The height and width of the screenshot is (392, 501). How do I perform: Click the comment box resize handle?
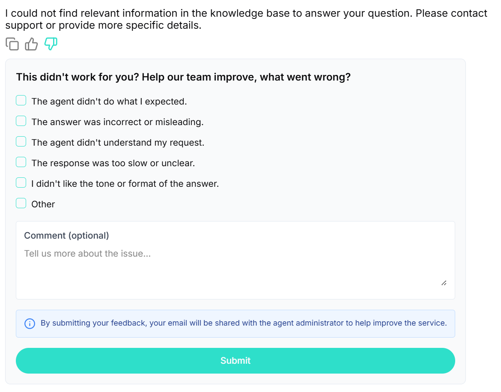pyautogui.click(x=444, y=283)
